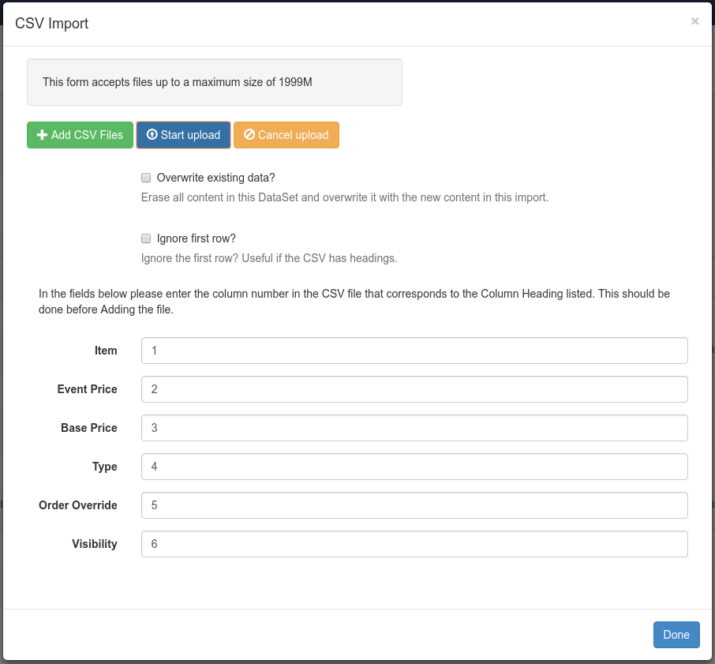Click the Done button
715x664 pixels.
pos(676,635)
